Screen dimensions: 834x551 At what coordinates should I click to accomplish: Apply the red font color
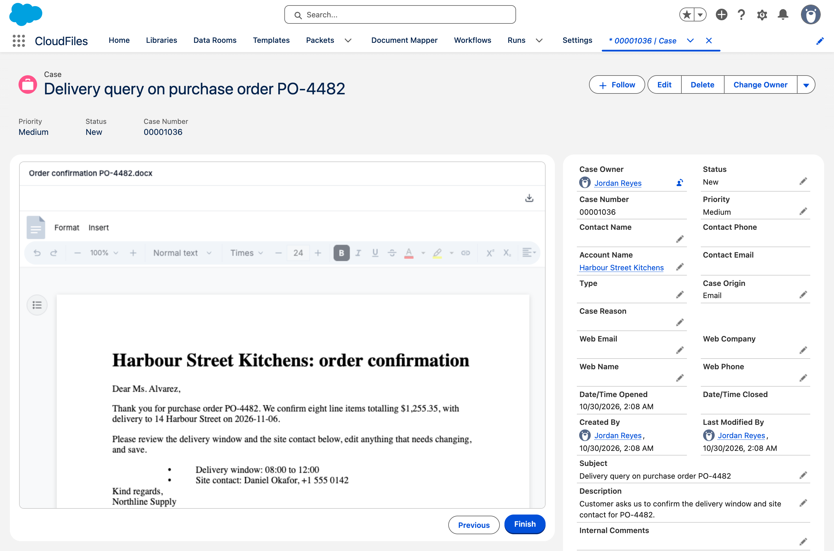coord(409,253)
